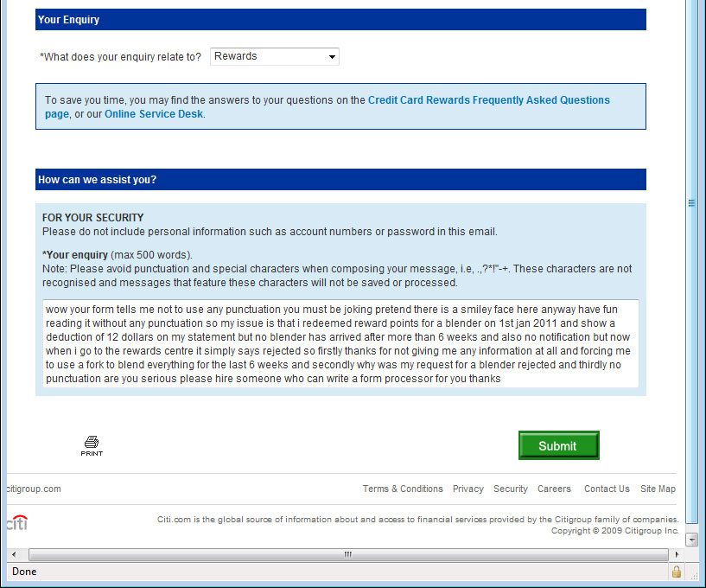Open the enquiry type dropdown showing Rewards
Image resolution: width=706 pixels, height=588 pixels.
[x=274, y=56]
